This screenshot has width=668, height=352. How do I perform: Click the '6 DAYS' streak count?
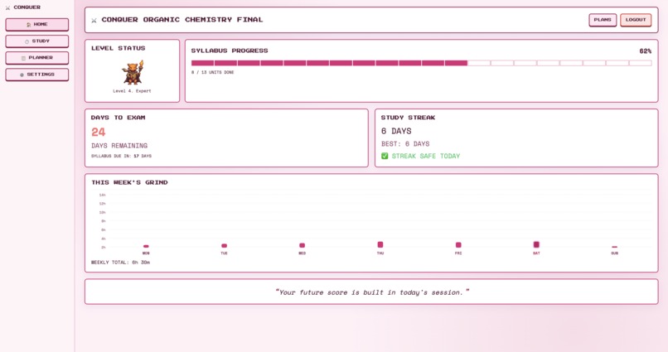[x=396, y=131]
